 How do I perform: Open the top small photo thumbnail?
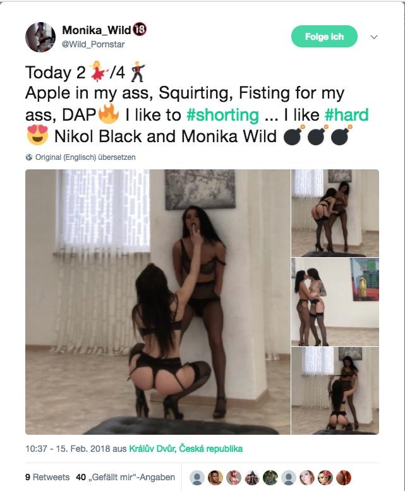[x=335, y=213]
